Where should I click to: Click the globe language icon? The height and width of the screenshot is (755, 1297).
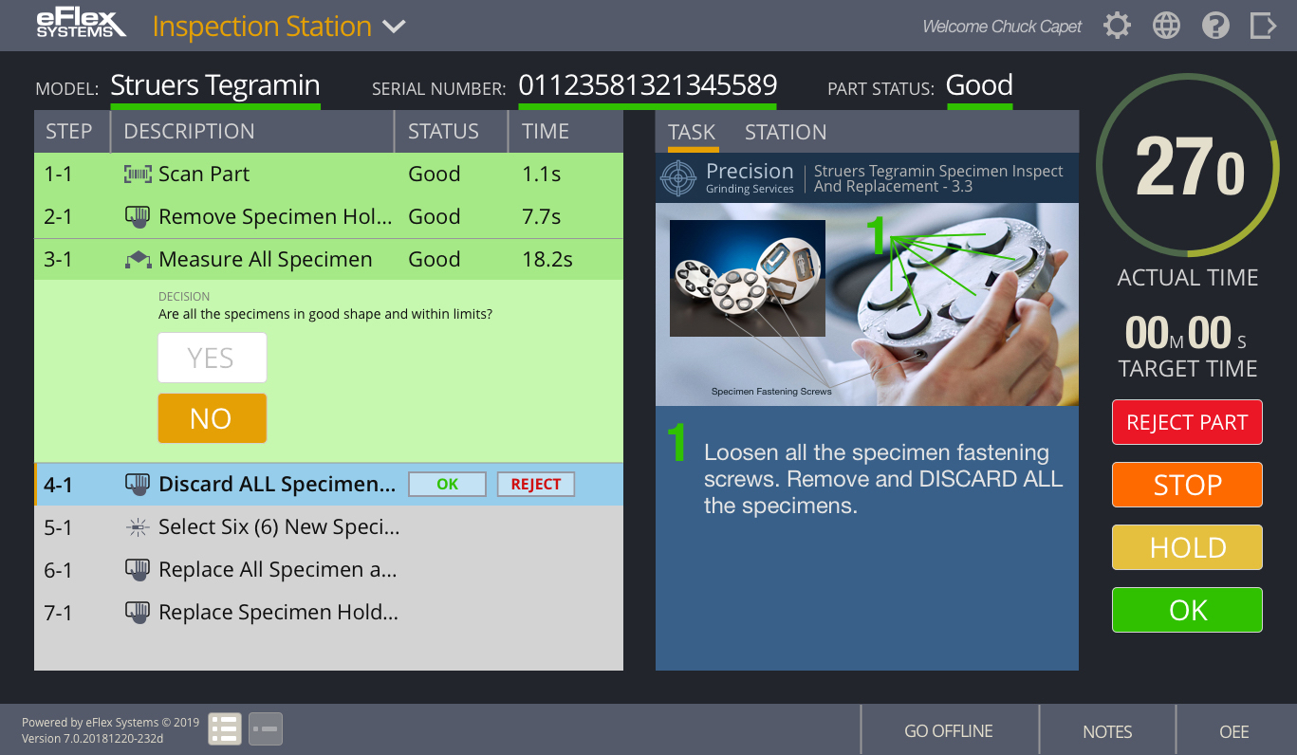pos(1166,26)
